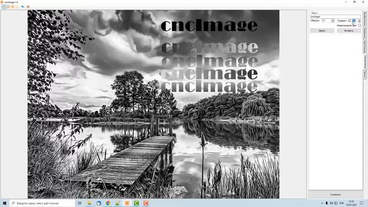Click the Font button

pos(322,30)
